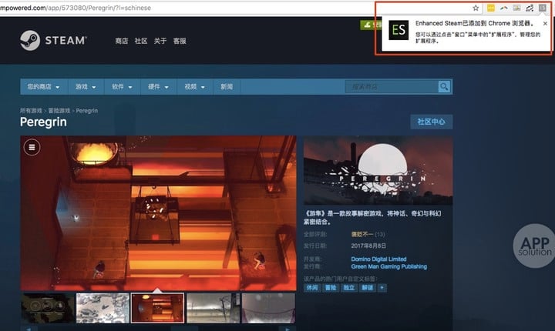Image resolution: width=555 pixels, height=331 pixels.
Task: Open the 商店 menu in Steam header
Action: [x=122, y=41]
